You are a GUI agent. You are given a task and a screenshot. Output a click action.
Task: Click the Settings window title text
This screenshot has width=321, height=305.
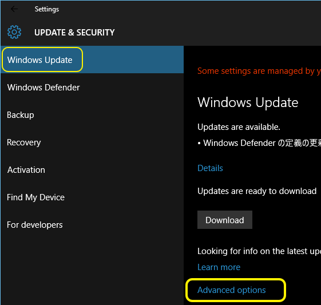tap(47, 9)
